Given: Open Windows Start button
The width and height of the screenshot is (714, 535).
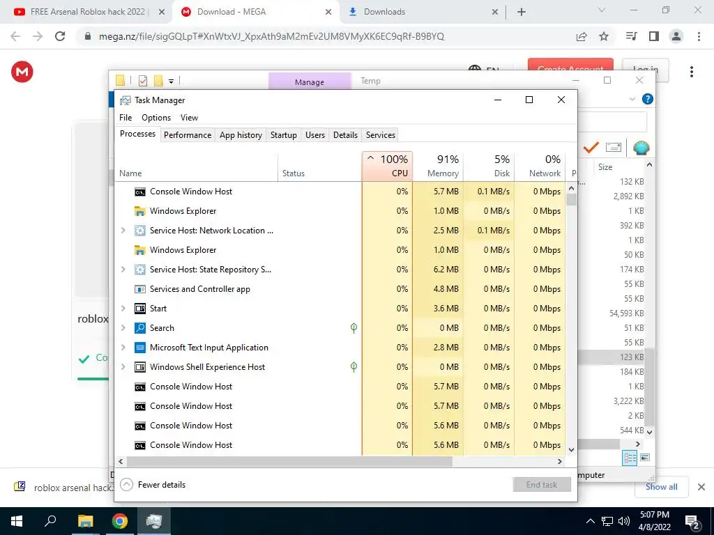Looking at the screenshot, I should pos(17,521).
